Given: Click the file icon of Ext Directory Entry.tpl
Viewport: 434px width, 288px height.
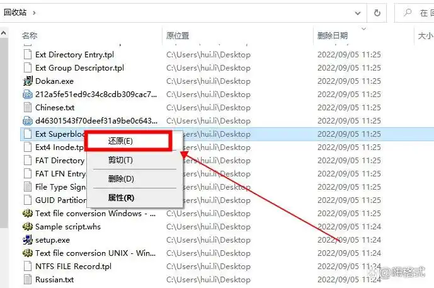Looking at the screenshot, I should pos(28,55).
